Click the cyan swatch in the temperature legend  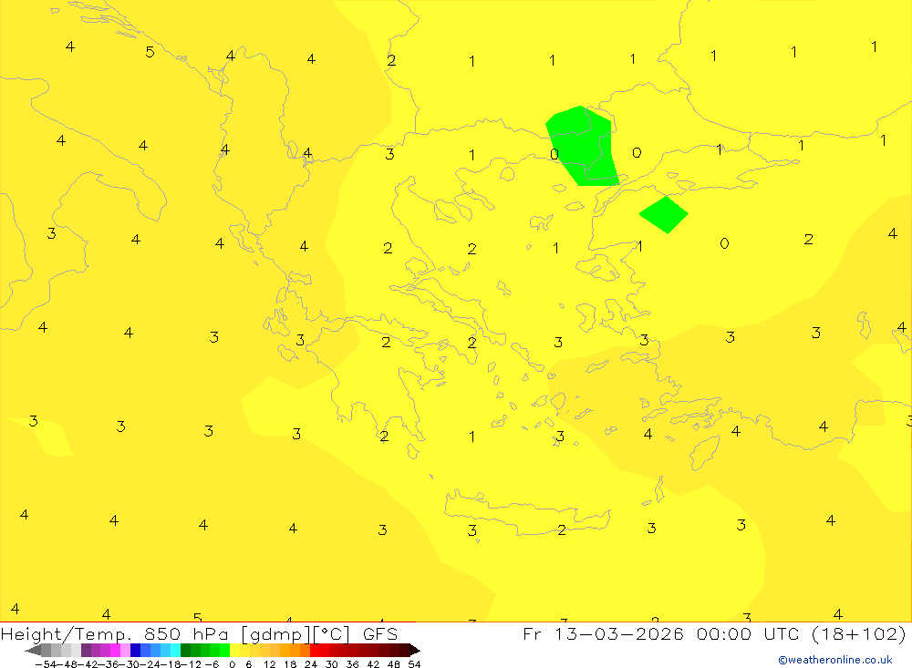tap(175, 651)
